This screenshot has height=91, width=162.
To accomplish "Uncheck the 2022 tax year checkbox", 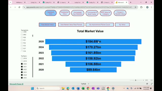I will click(x=22, y=70).
